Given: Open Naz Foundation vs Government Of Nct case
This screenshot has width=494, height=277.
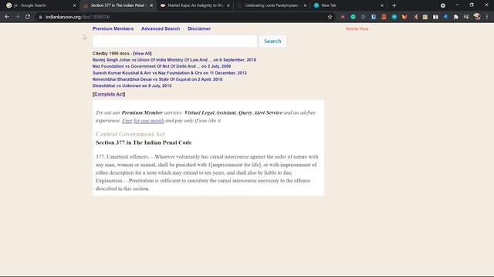Looking at the screenshot, I should (x=161, y=66).
